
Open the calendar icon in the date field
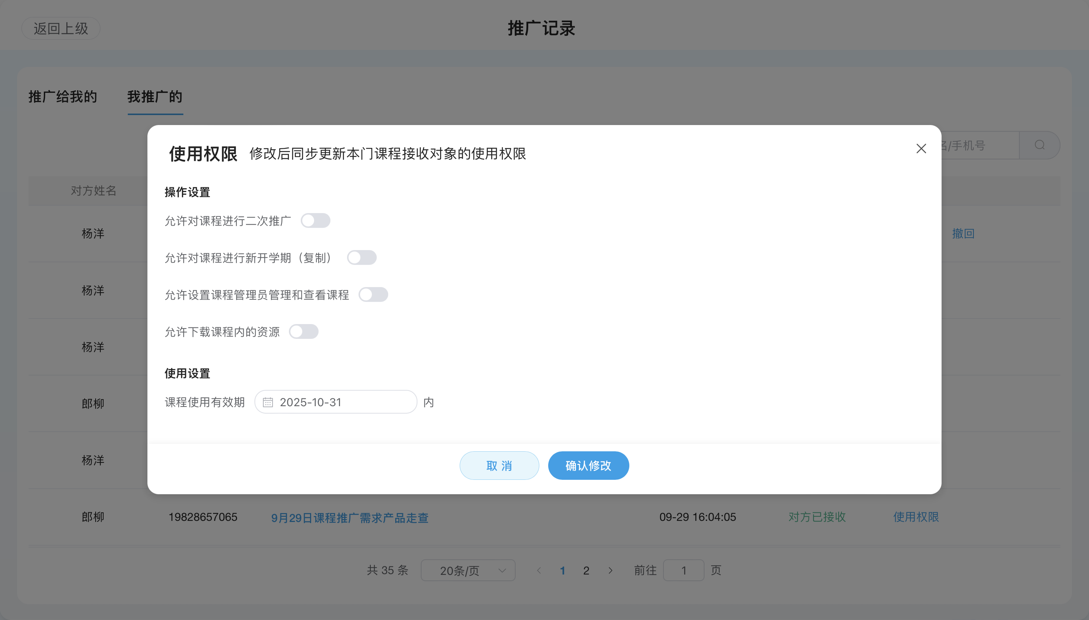pyautogui.click(x=267, y=401)
